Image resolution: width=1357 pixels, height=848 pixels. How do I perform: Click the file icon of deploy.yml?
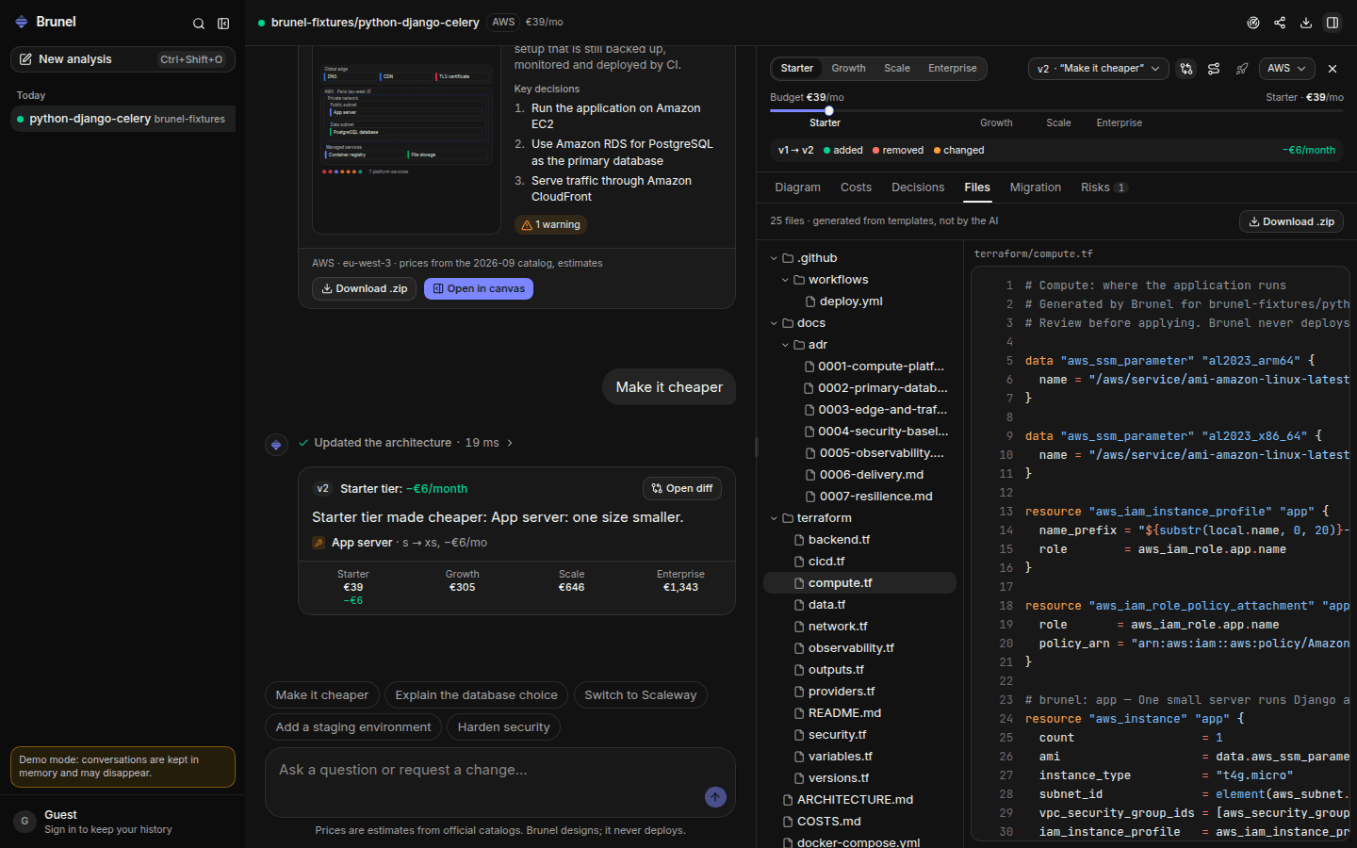point(810,302)
